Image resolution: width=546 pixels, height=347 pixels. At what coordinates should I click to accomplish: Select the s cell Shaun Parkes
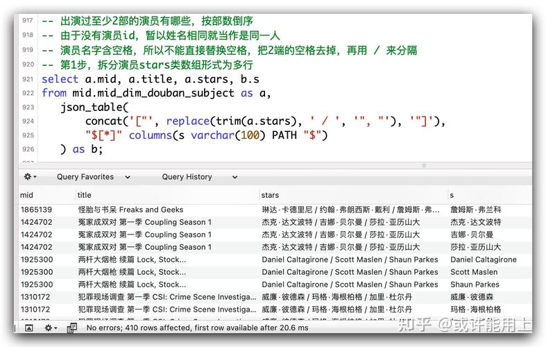pos(475,285)
